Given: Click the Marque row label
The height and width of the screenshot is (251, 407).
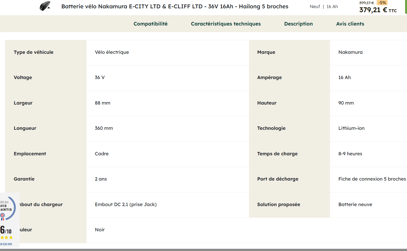Looking at the screenshot, I should pos(266,52).
